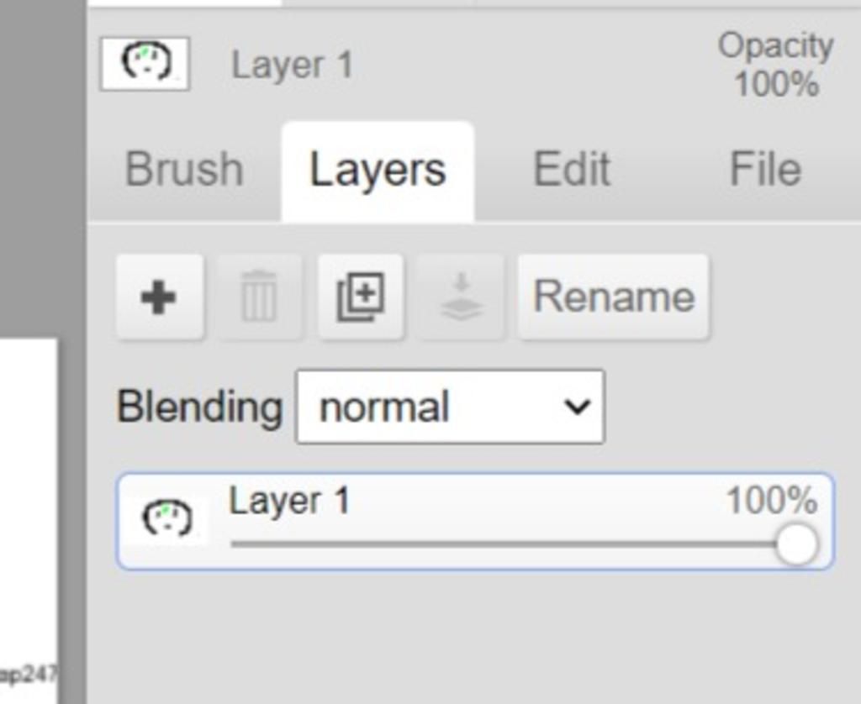Viewport: 861px width, 704px height.
Task: Select the Layer 1 row name text
Action: (289, 502)
